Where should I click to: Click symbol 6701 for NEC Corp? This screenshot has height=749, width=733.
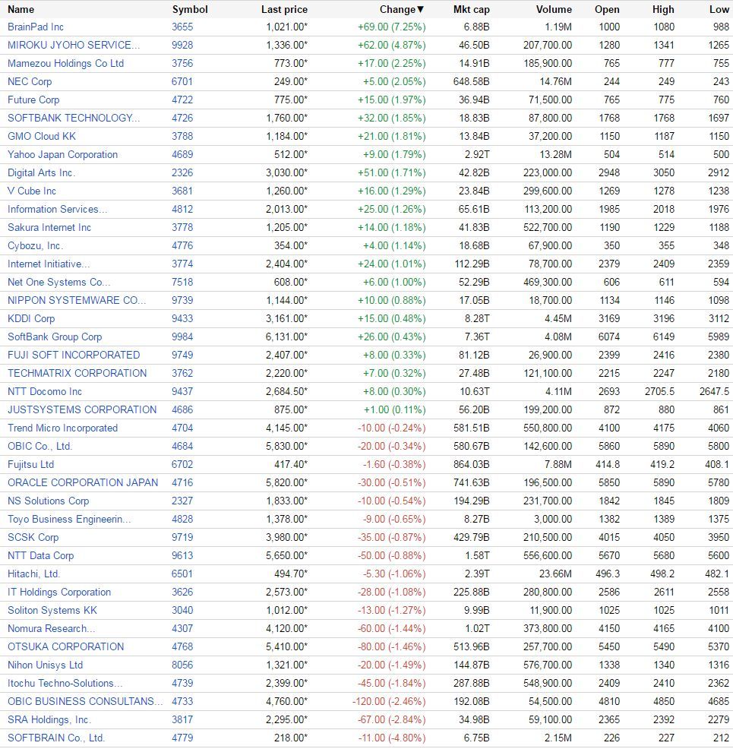pos(182,81)
